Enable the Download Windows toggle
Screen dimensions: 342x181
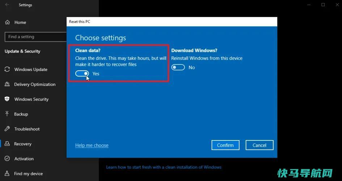click(x=178, y=67)
